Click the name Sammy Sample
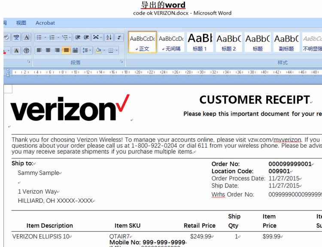The width and height of the screenshot is (322, 247). click(38, 173)
